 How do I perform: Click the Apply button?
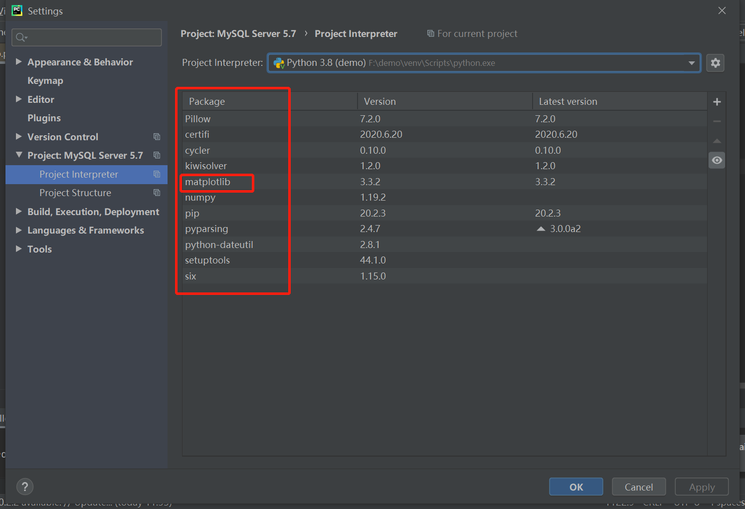tap(702, 487)
